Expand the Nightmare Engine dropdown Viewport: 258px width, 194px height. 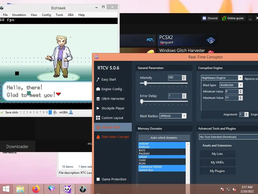click(240, 78)
